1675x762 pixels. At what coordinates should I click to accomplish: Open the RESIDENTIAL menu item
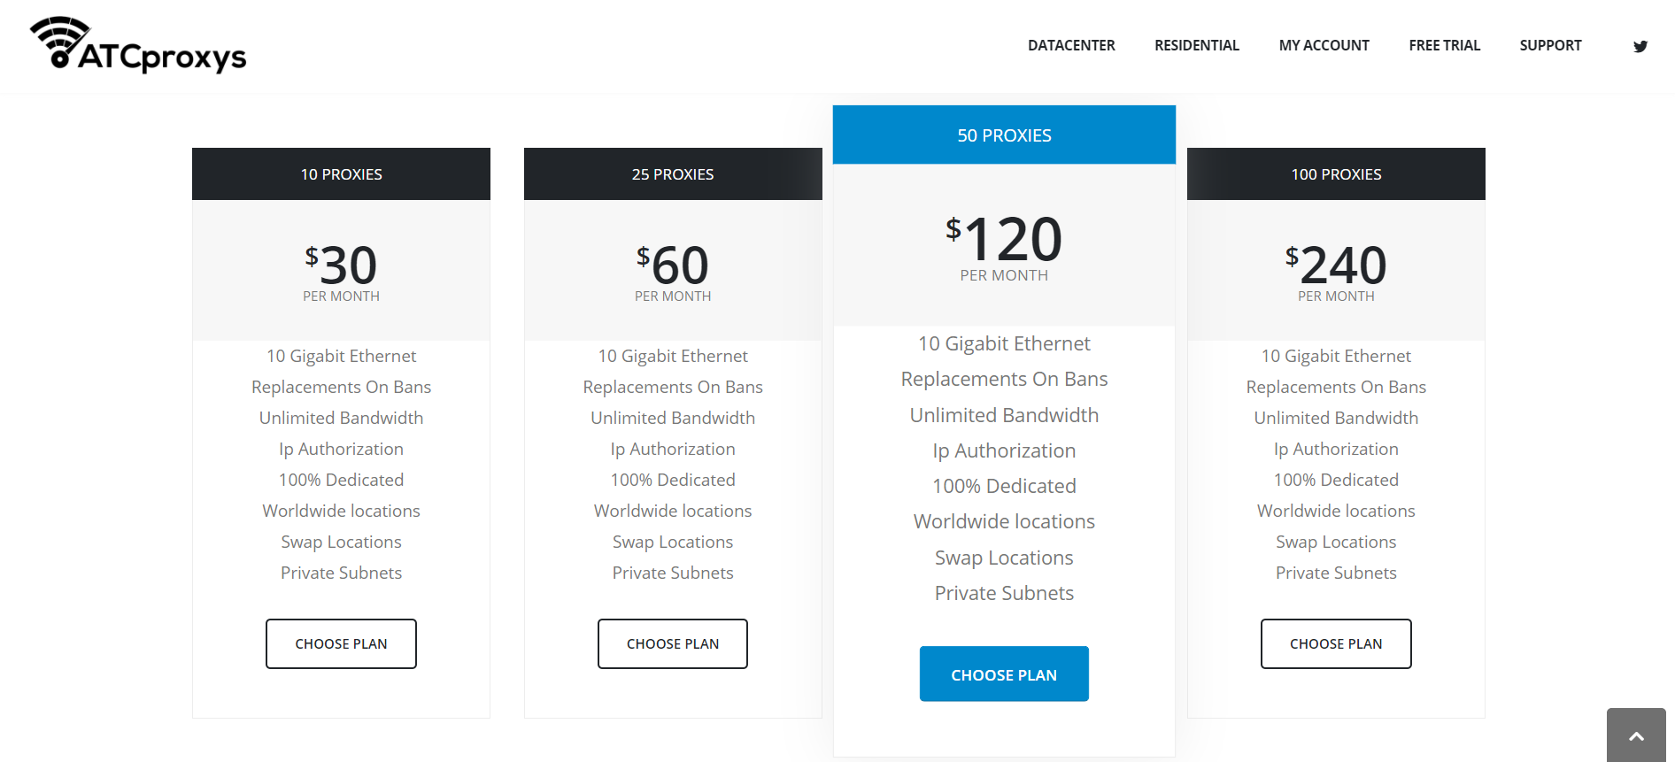coord(1197,45)
